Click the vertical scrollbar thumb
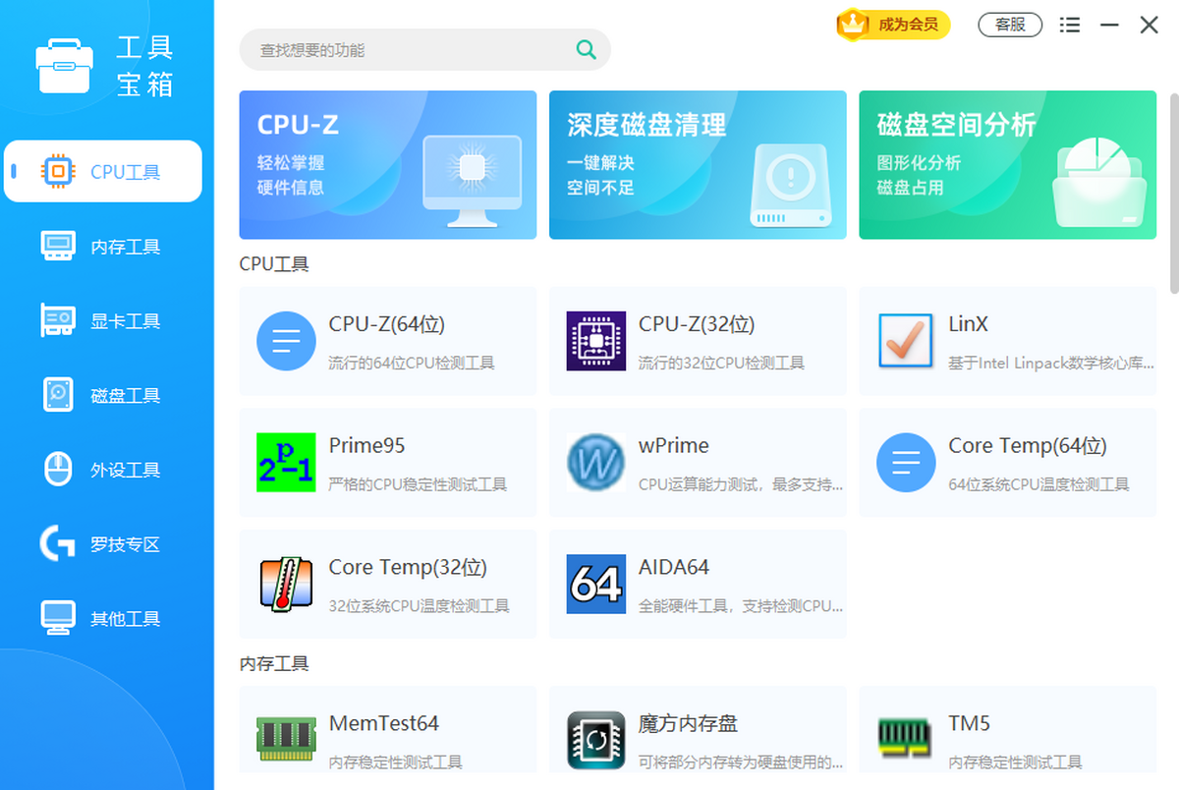 pyautogui.click(x=1174, y=193)
